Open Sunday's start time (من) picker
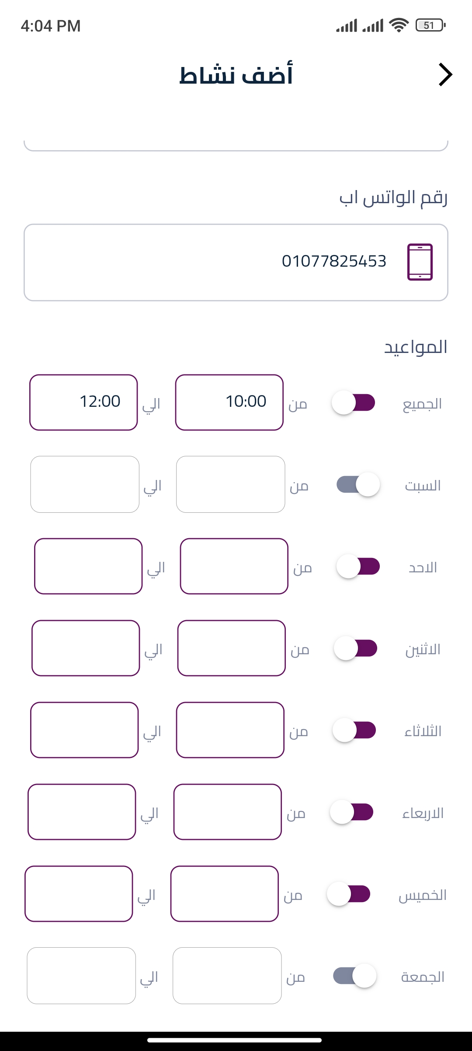472x1051 pixels. (234, 566)
